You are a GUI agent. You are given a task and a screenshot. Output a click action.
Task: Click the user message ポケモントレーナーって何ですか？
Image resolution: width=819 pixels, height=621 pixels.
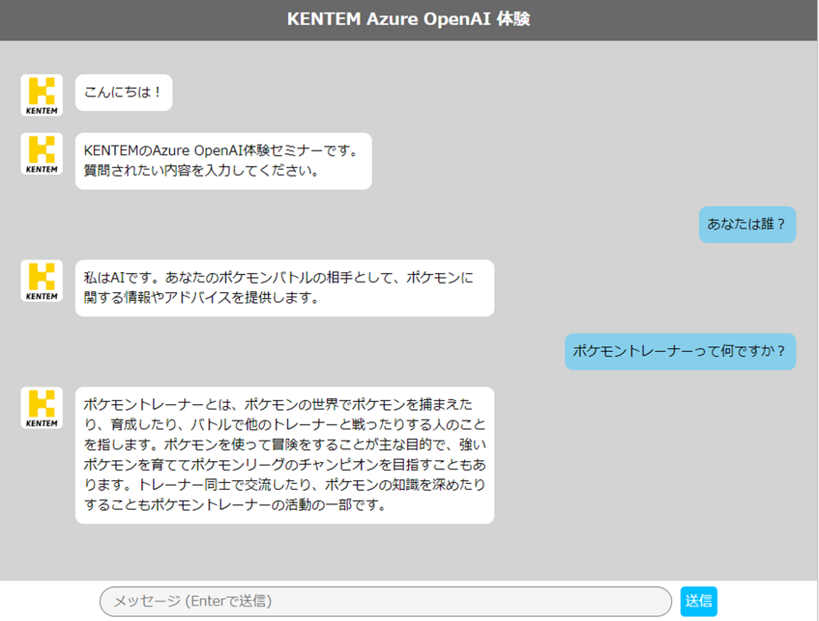coord(680,352)
